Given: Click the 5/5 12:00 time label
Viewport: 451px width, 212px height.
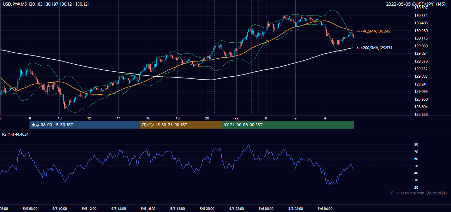Looking at the screenshot, I should click(89, 208).
